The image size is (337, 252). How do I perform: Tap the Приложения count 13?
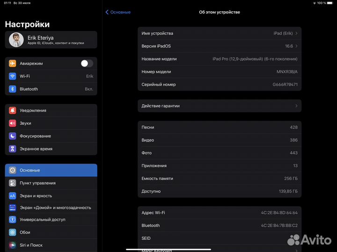click(x=295, y=166)
